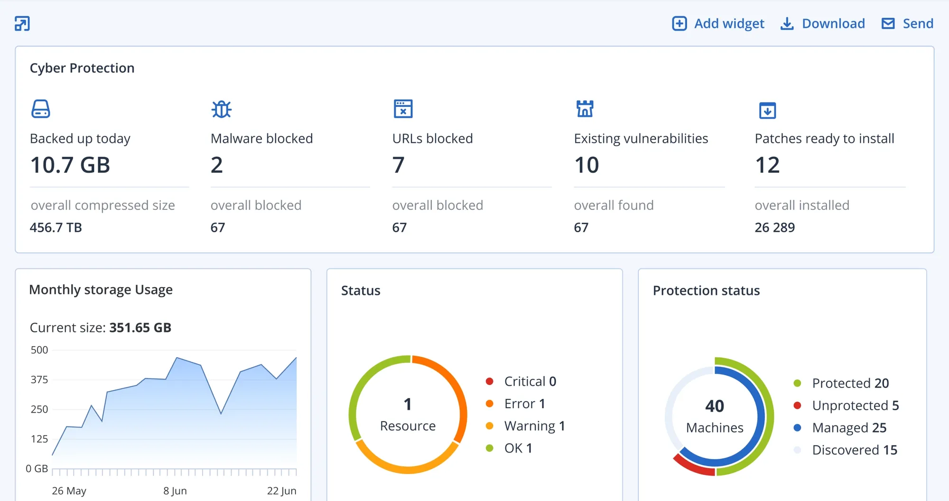
Task: Toggle the Critical legend entry in Status
Action: click(x=522, y=381)
